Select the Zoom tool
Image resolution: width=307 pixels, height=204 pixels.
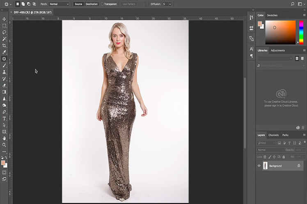tap(4, 145)
